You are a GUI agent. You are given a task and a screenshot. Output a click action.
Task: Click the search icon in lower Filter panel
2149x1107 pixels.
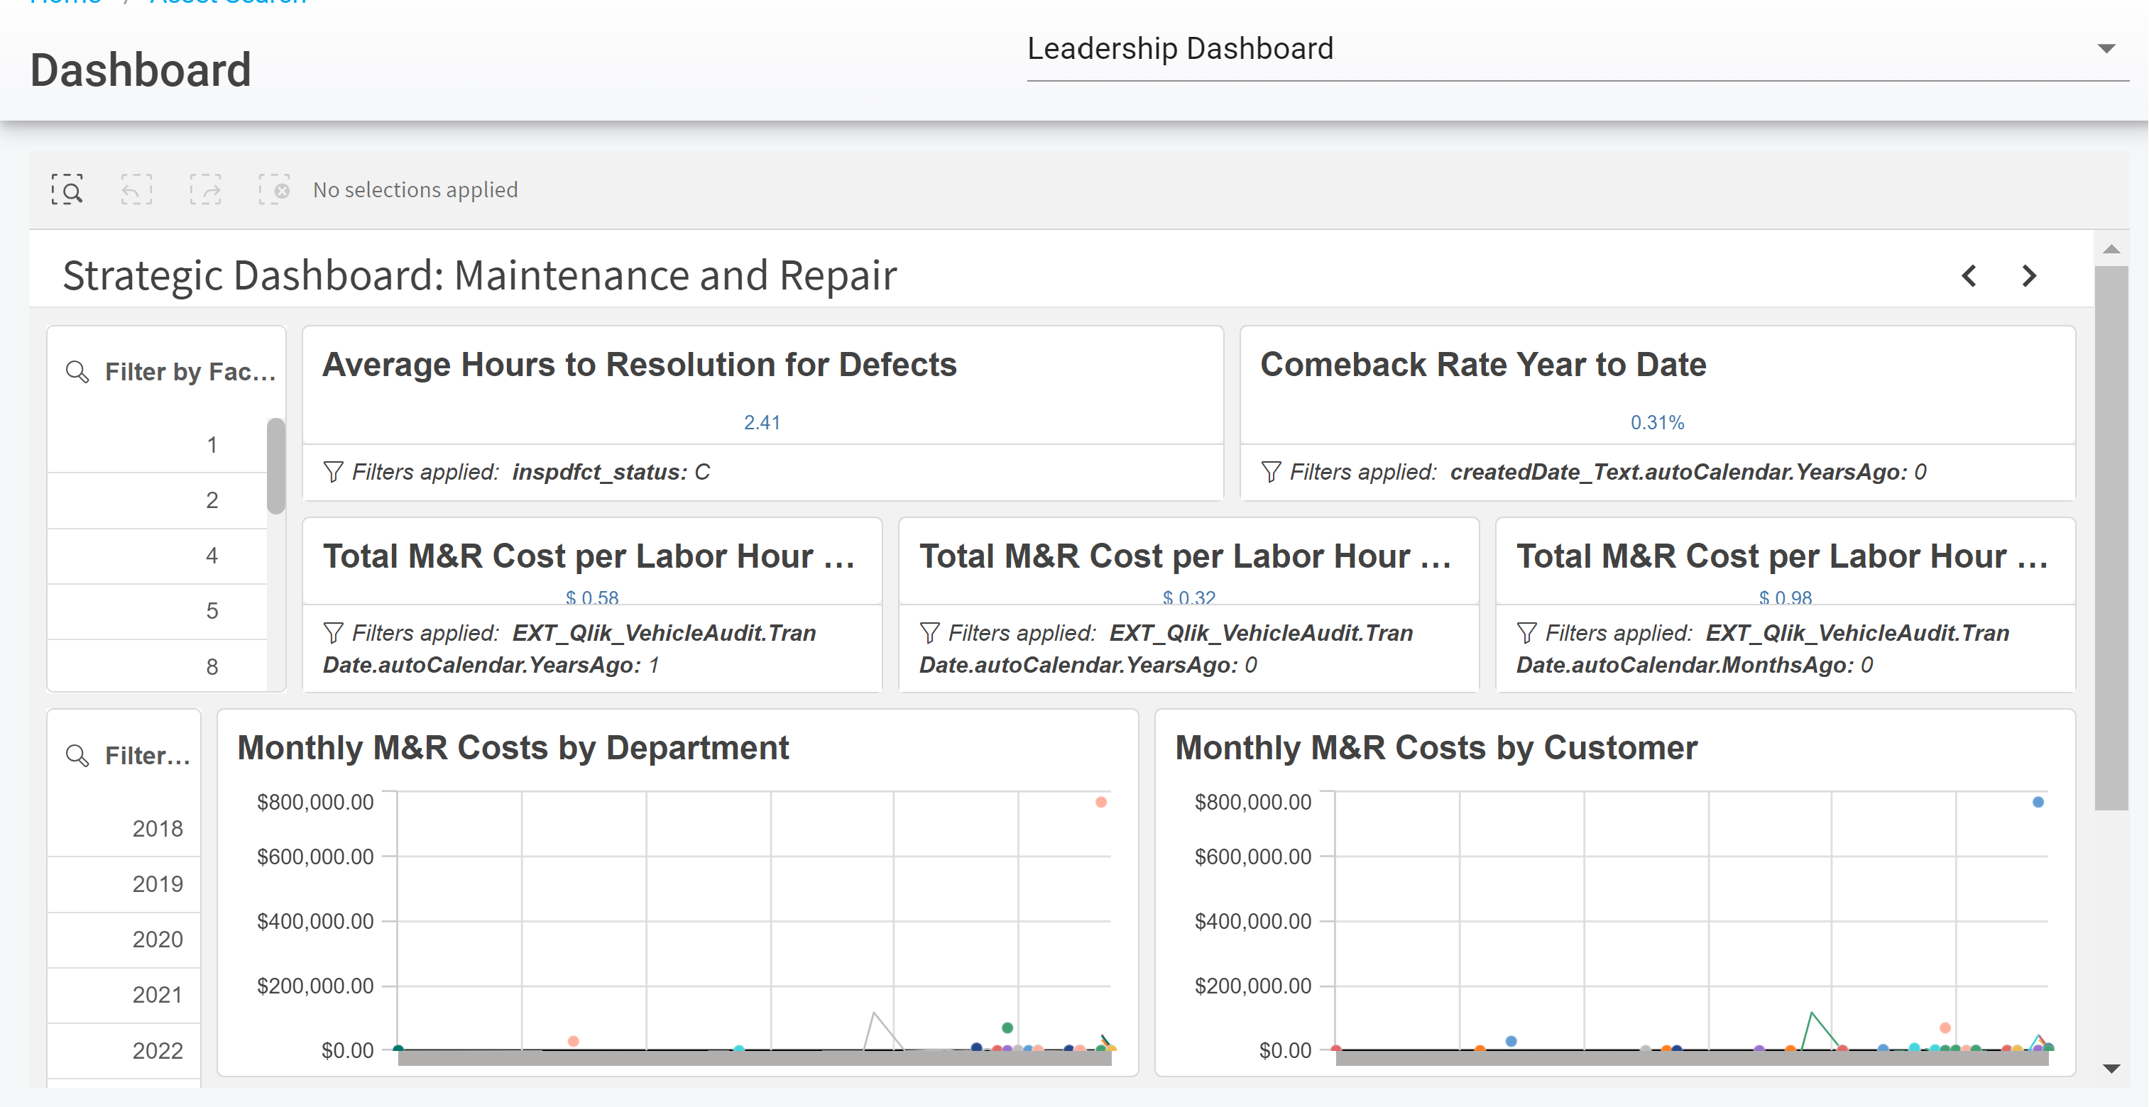point(77,755)
